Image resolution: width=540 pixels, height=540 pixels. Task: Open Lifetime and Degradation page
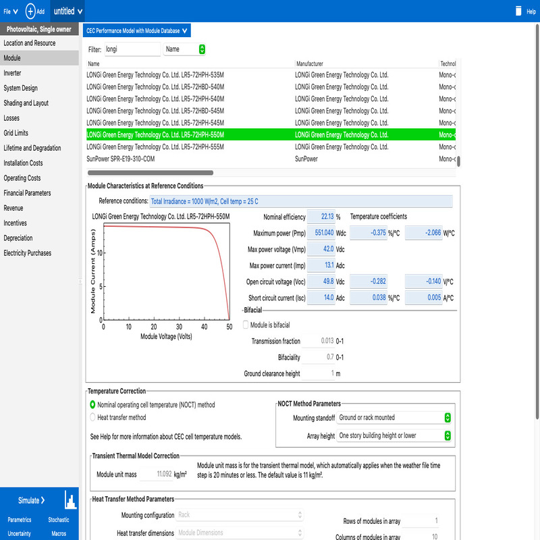[x=39, y=148]
